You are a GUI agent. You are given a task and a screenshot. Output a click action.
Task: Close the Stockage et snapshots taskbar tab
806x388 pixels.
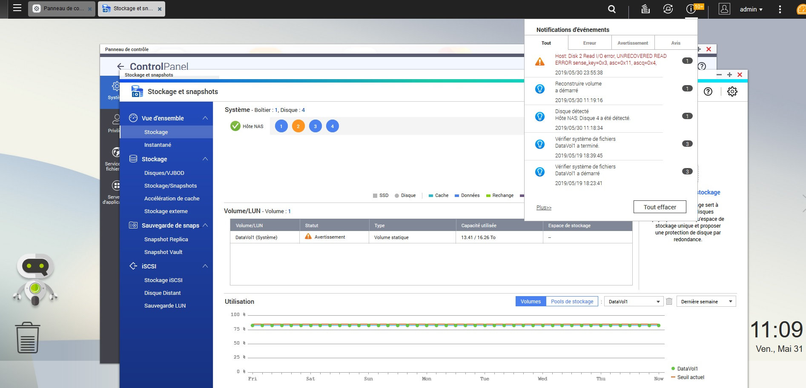160,9
